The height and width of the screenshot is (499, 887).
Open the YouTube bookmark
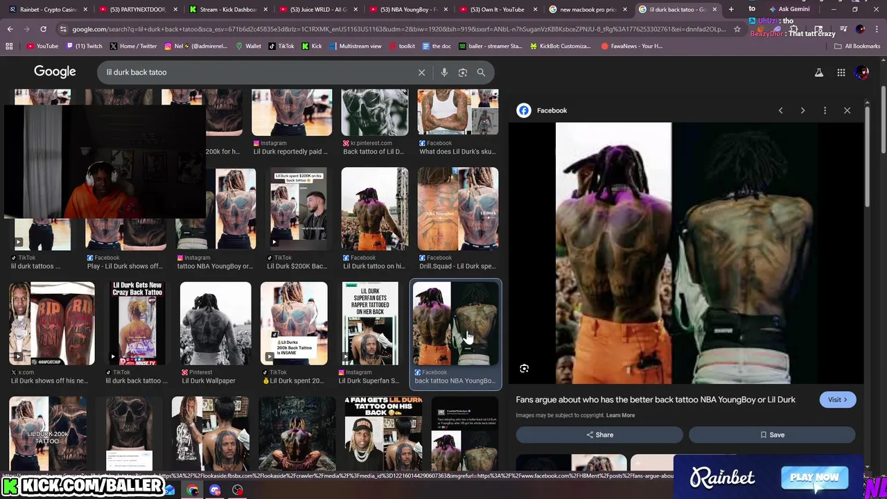click(42, 46)
